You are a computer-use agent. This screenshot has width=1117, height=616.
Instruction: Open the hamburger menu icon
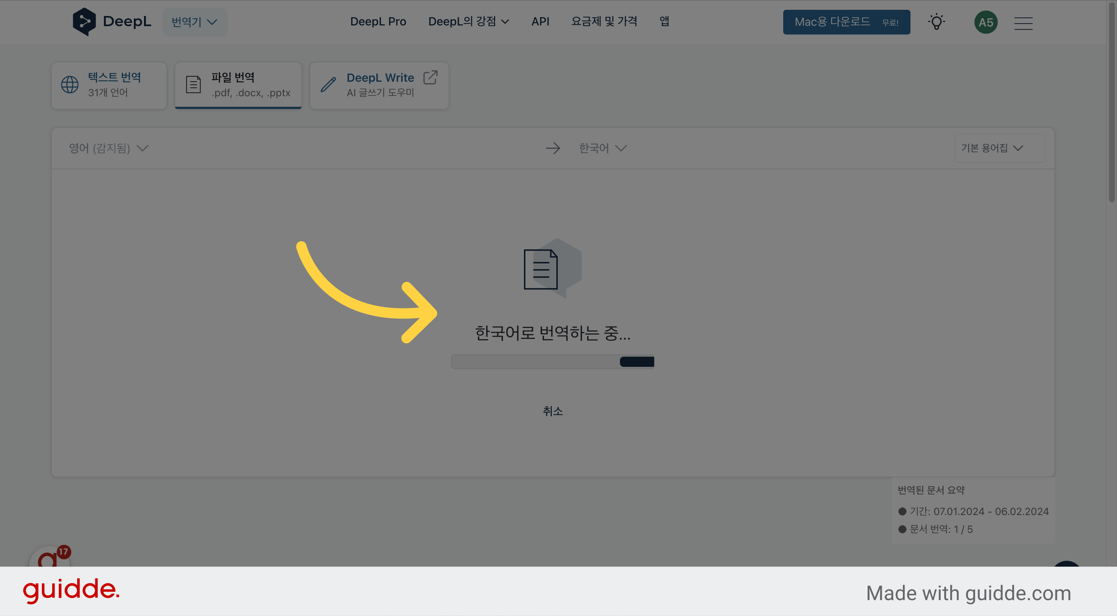click(1023, 23)
